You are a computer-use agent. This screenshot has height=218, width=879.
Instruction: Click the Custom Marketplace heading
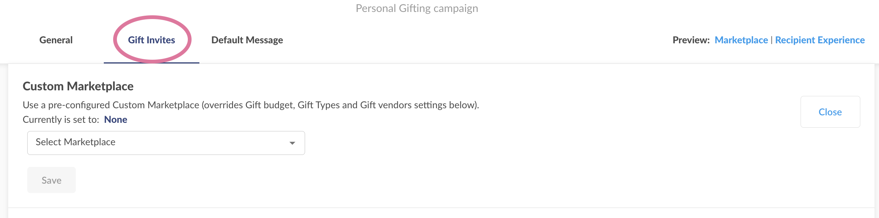tap(78, 86)
